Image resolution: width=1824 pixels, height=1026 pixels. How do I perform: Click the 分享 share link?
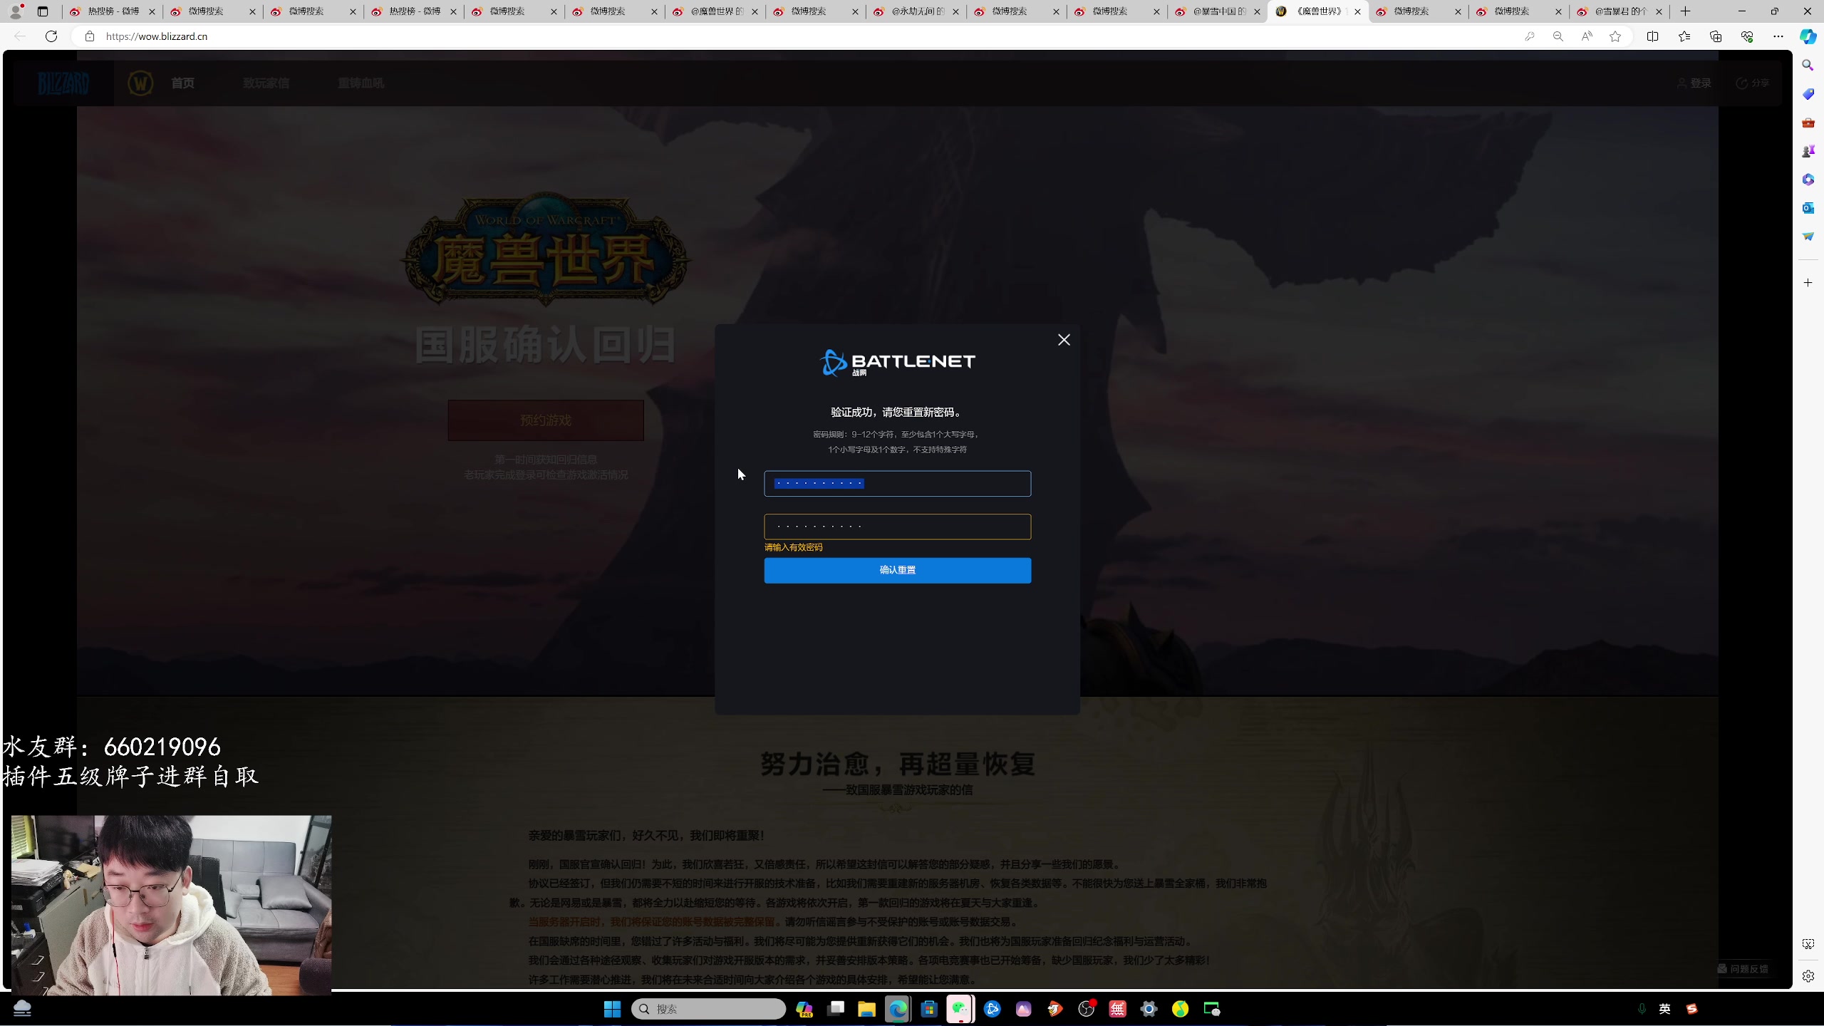point(1753,83)
